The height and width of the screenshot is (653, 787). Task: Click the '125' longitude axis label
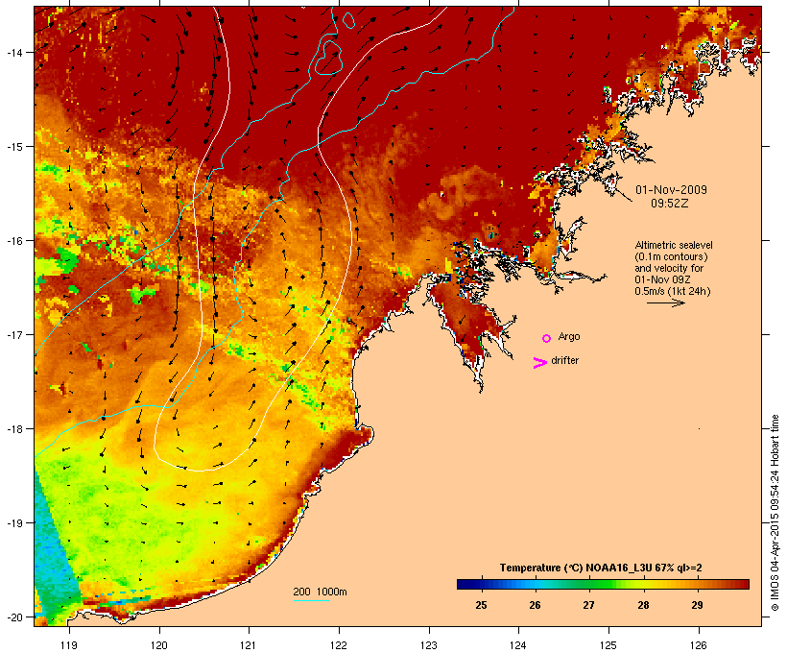click(x=608, y=645)
